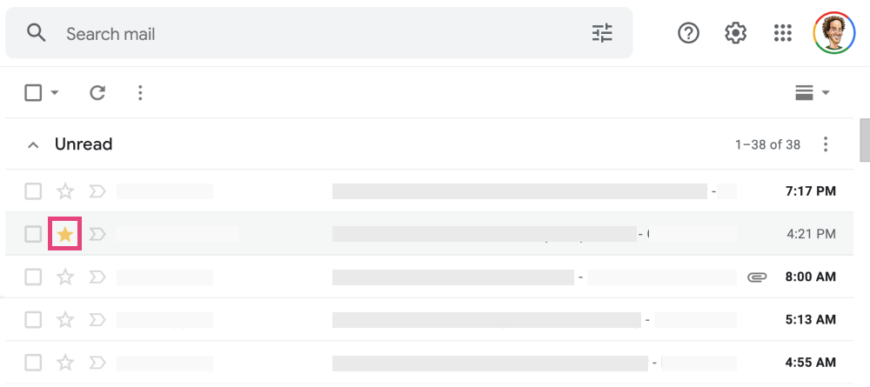Viewport: 870px width, 387px height.
Task: Open search filter options icon
Action: coord(602,34)
